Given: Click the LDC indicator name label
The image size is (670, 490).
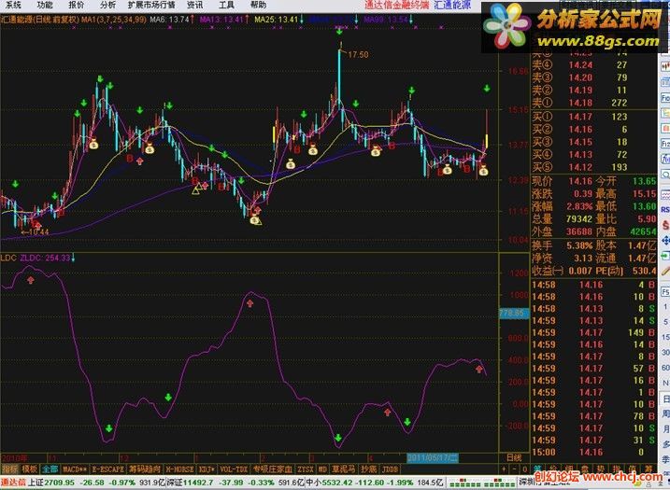Looking at the screenshot, I should (x=8, y=258).
